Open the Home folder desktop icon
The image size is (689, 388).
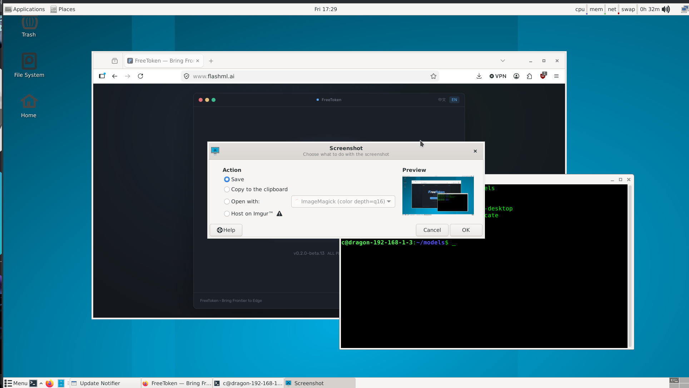pos(29,106)
